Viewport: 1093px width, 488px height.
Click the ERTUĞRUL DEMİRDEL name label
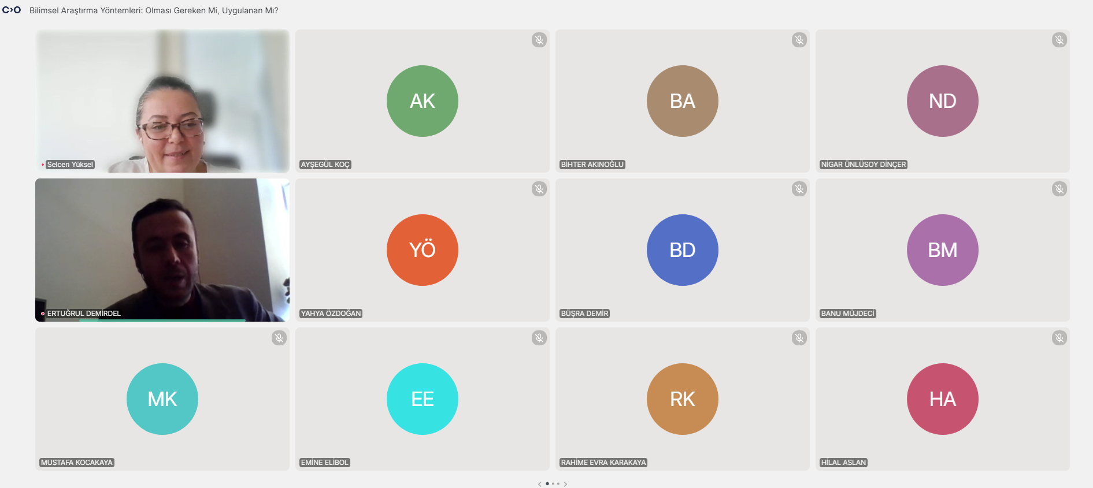[x=84, y=314]
